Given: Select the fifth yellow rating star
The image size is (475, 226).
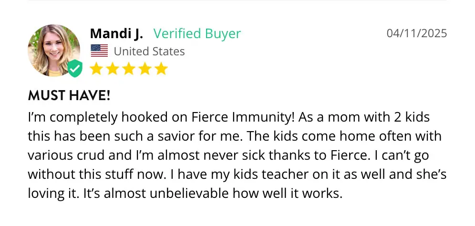Looking at the screenshot, I should (x=161, y=69).
